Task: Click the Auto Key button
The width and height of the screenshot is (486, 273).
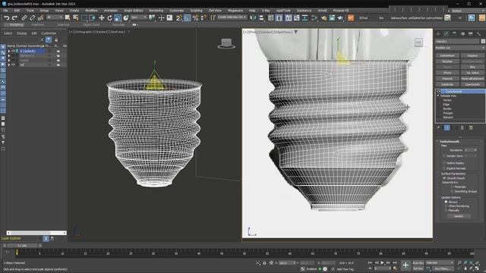Action: click(x=418, y=263)
